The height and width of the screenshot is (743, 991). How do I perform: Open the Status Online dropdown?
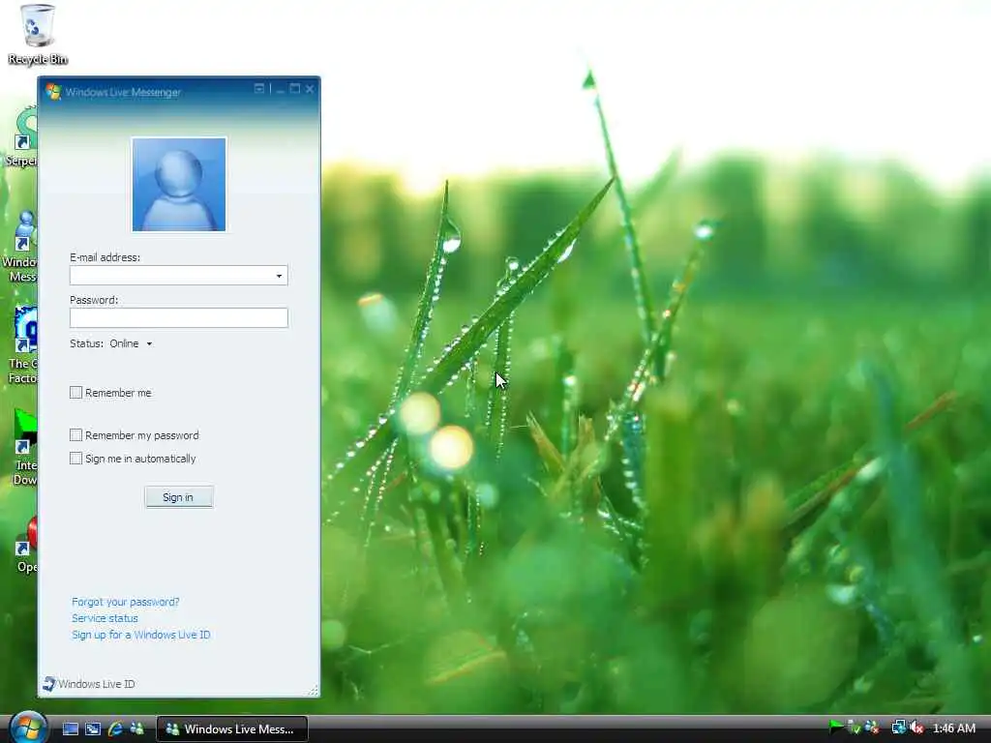coord(131,343)
